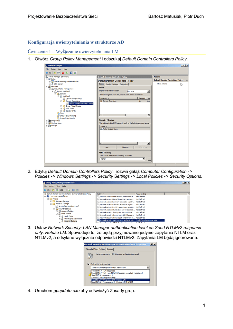Image resolution: width=233 pixels, height=329 pixels.
Task: Click the blue help icon in Group Policy Management Editor toolbar
Action: [x=73, y=190]
